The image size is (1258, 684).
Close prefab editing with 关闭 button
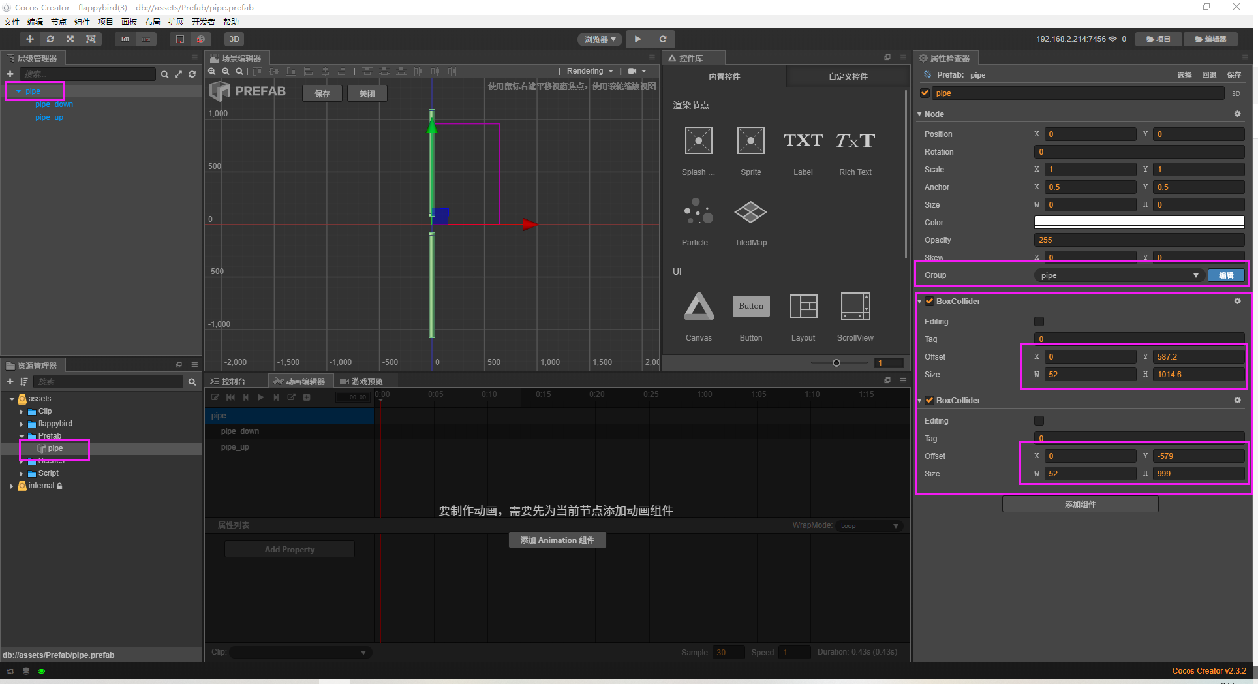coord(367,93)
